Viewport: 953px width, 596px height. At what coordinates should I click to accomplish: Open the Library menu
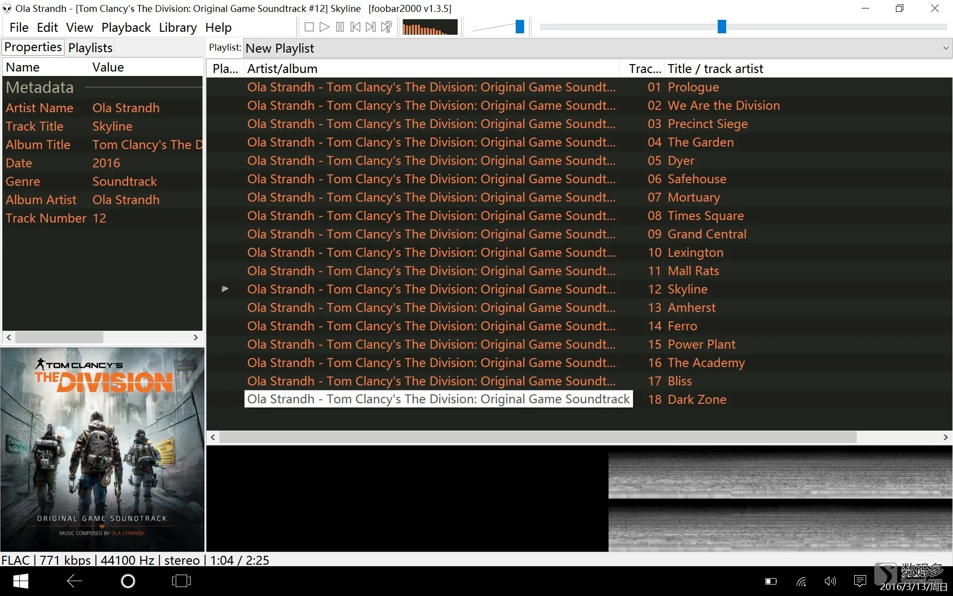pyautogui.click(x=178, y=27)
